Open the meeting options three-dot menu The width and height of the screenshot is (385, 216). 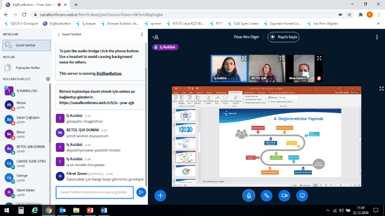[x=377, y=37]
